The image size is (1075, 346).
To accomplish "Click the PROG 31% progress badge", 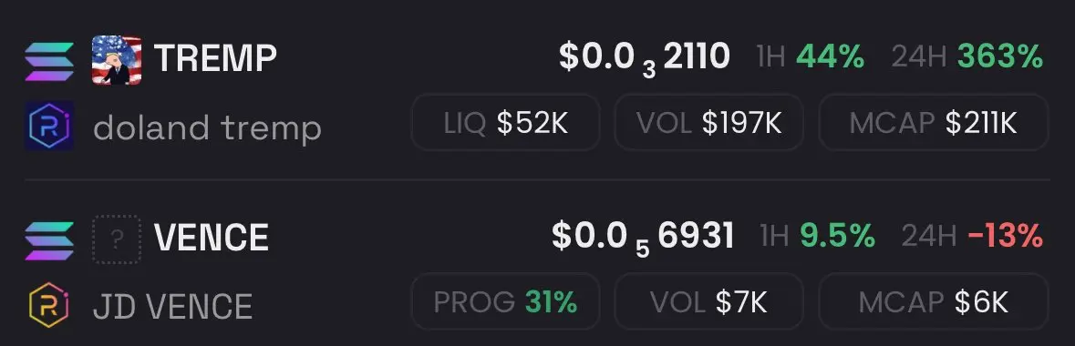I will coord(505,301).
